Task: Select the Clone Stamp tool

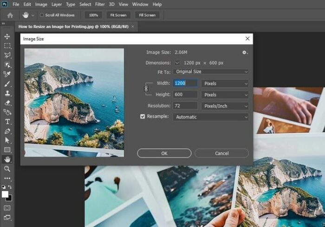Action: pos(7,93)
